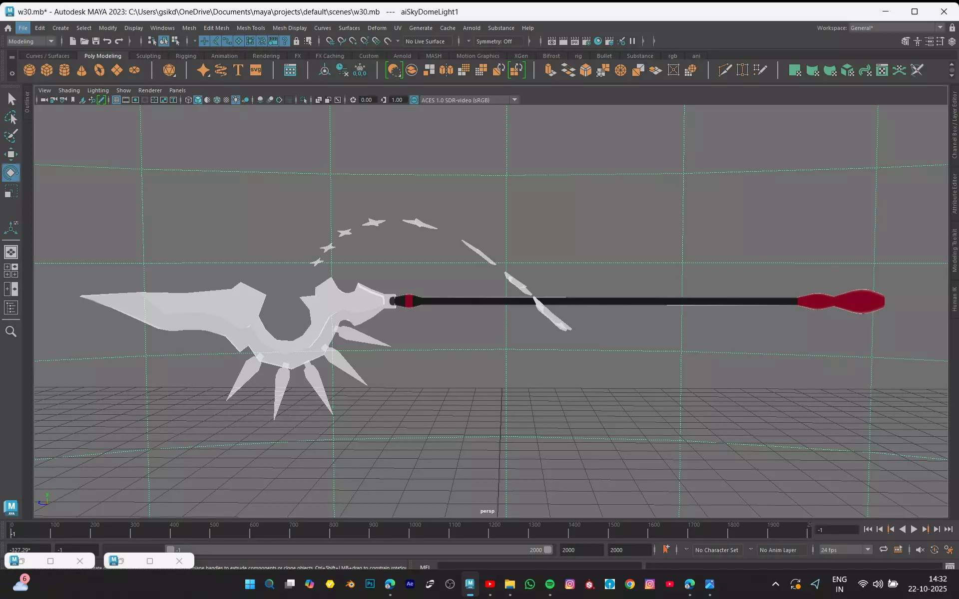Create a polygon cube from the shelf
Viewport: 959px width, 599px height.
point(47,70)
